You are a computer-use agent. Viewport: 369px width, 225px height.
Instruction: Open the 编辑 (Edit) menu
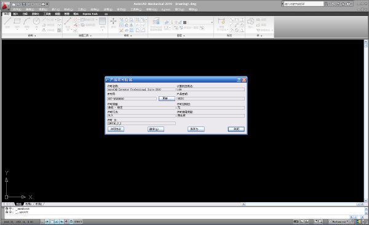[30, 9]
